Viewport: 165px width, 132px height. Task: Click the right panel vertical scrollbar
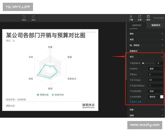coord(127,51)
